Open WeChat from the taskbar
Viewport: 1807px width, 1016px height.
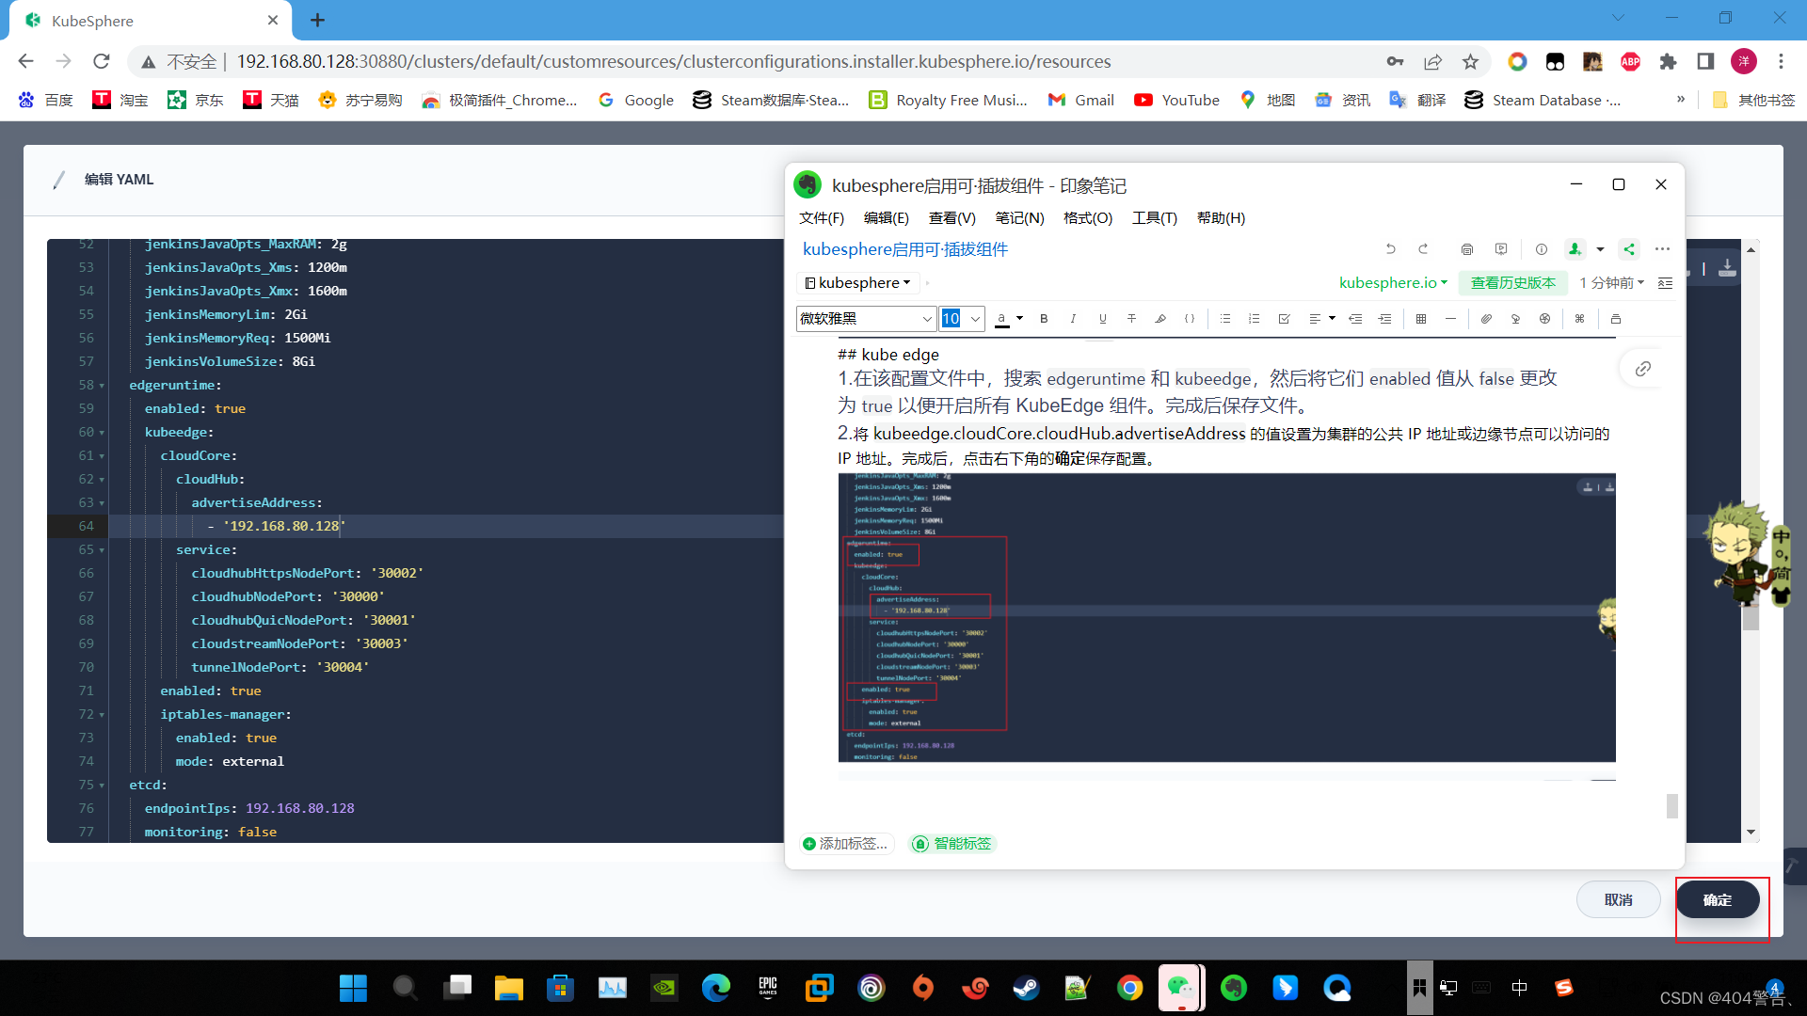coord(1180,988)
